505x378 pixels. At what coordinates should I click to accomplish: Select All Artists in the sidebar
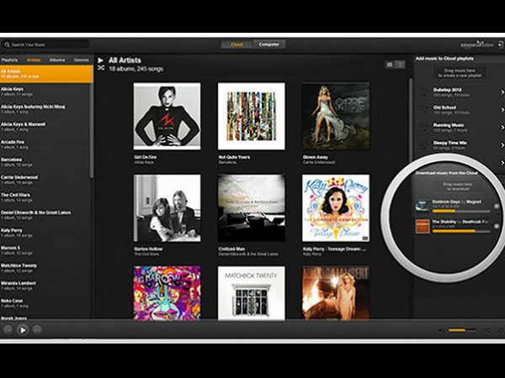[x=46, y=74]
